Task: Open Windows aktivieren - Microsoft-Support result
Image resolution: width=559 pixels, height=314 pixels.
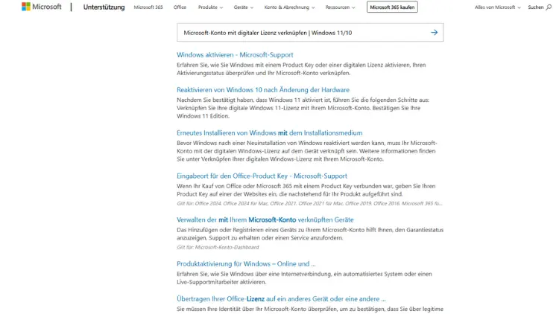Action: point(235,54)
